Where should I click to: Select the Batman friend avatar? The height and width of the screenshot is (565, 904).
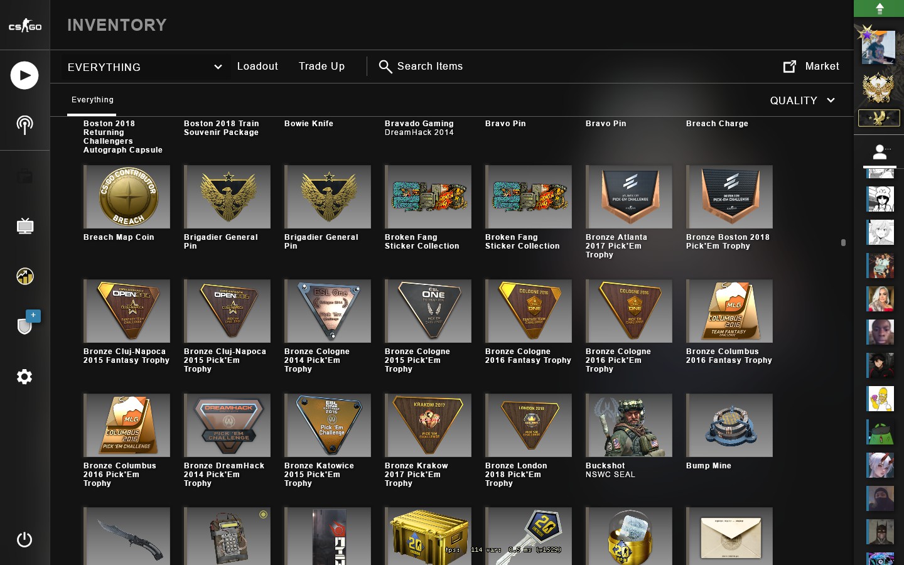(880, 532)
